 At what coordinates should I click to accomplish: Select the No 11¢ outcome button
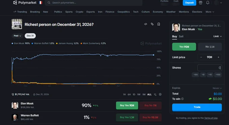210,47
